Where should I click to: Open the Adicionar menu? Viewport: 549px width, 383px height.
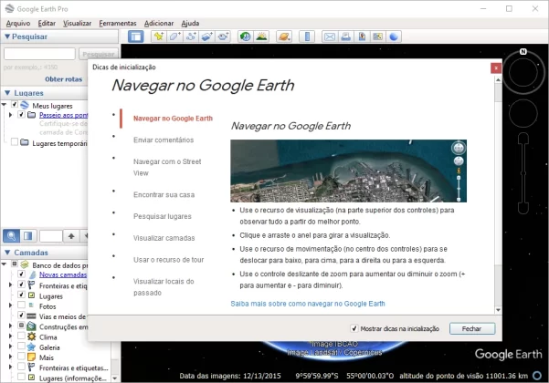click(159, 23)
